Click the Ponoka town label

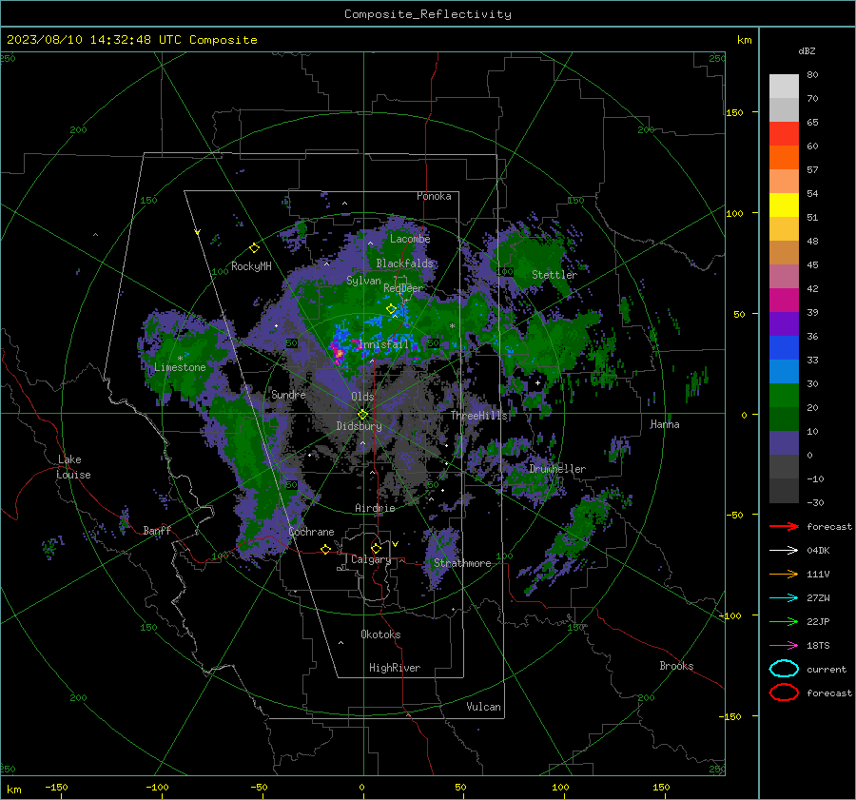434,196
